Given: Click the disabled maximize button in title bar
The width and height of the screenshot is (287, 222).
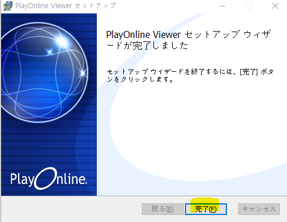Looking at the screenshot, I should point(249,6).
